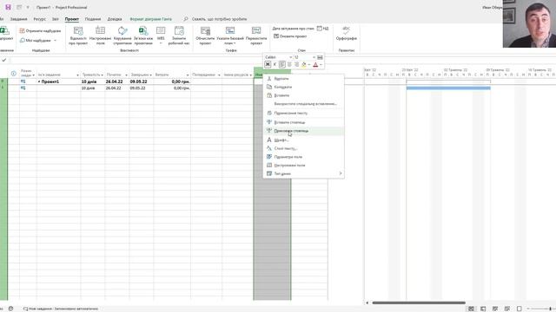Choose Hide Column (Приховати стовпець)
Image resolution: width=556 pixels, height=312 pixels.
[x=303, y=131]
